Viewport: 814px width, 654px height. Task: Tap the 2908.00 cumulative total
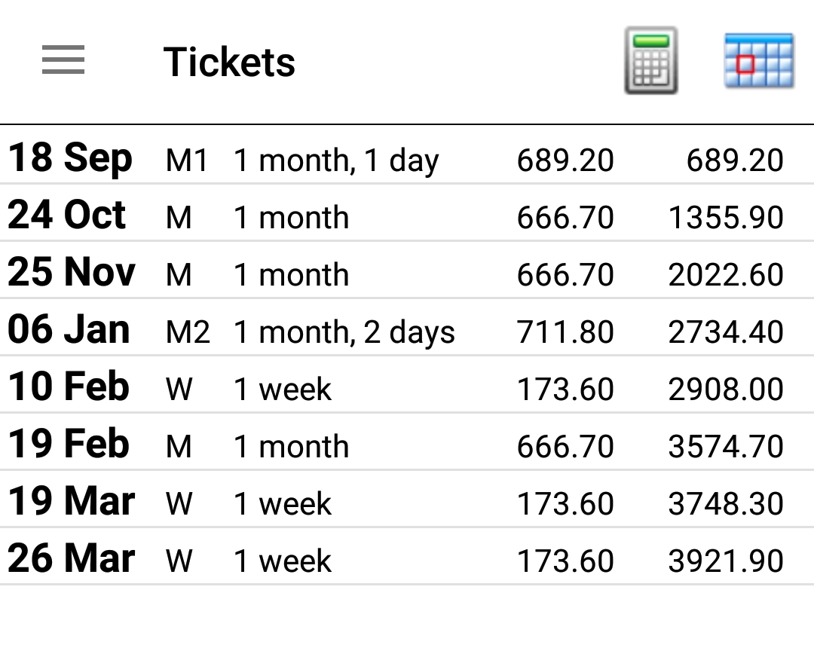coord(726,390)
